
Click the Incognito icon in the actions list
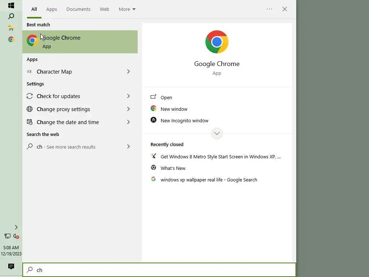click(154, 120)
